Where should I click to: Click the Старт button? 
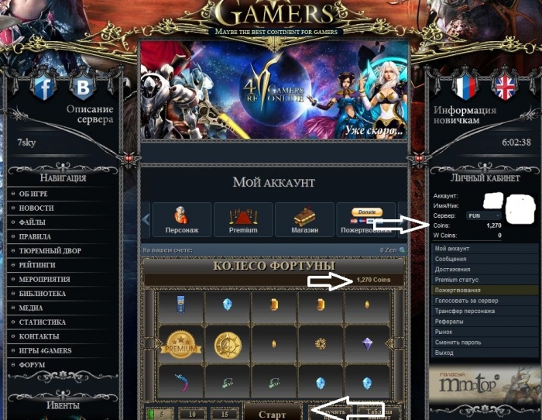(x=273, y=413)
